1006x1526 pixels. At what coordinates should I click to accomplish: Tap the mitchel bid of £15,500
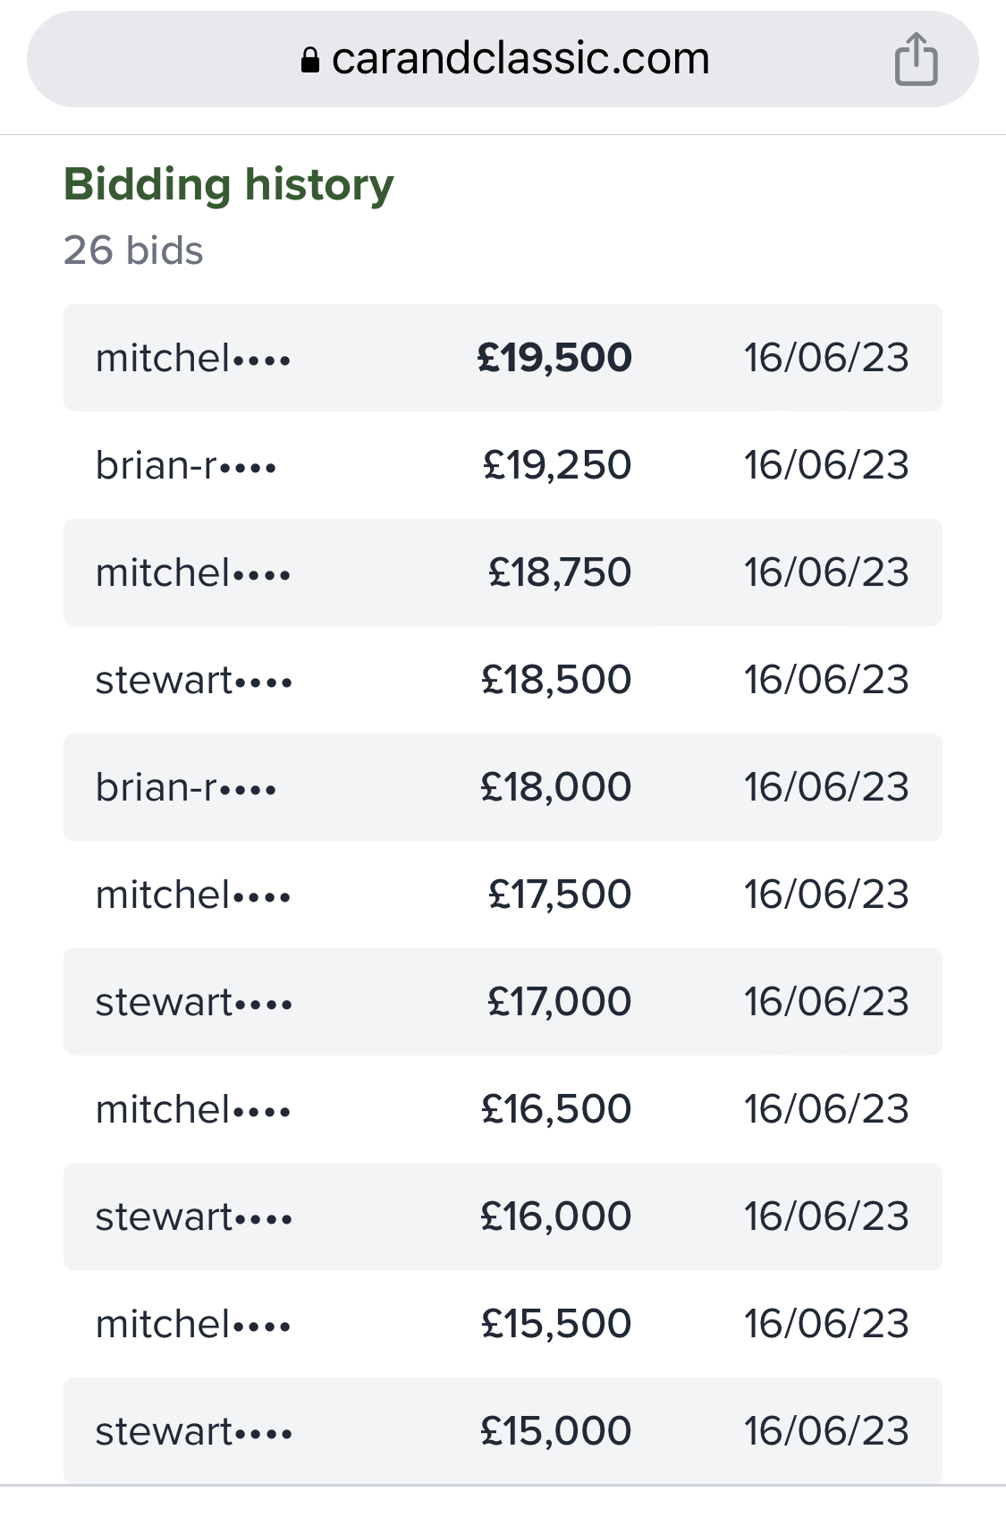[503, 1324]
